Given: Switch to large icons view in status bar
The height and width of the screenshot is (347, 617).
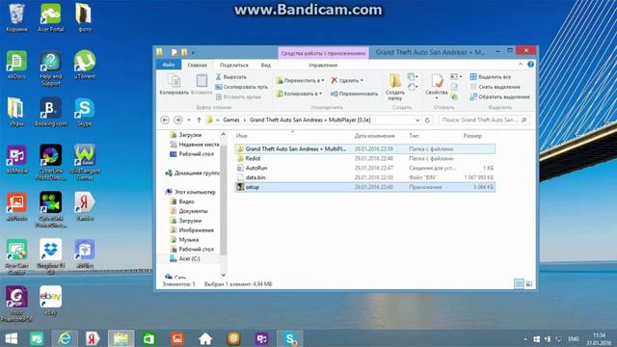Looking at the screenshot, I should tap(529, 283).
